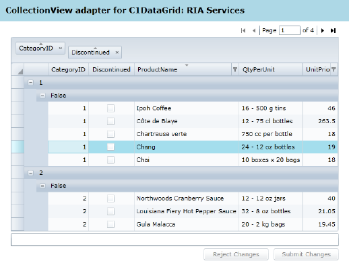The width and height of the screenshot is (349, 261).
Task: Click the 750 cc per bottle cell
Action: (x=271, y=134)
